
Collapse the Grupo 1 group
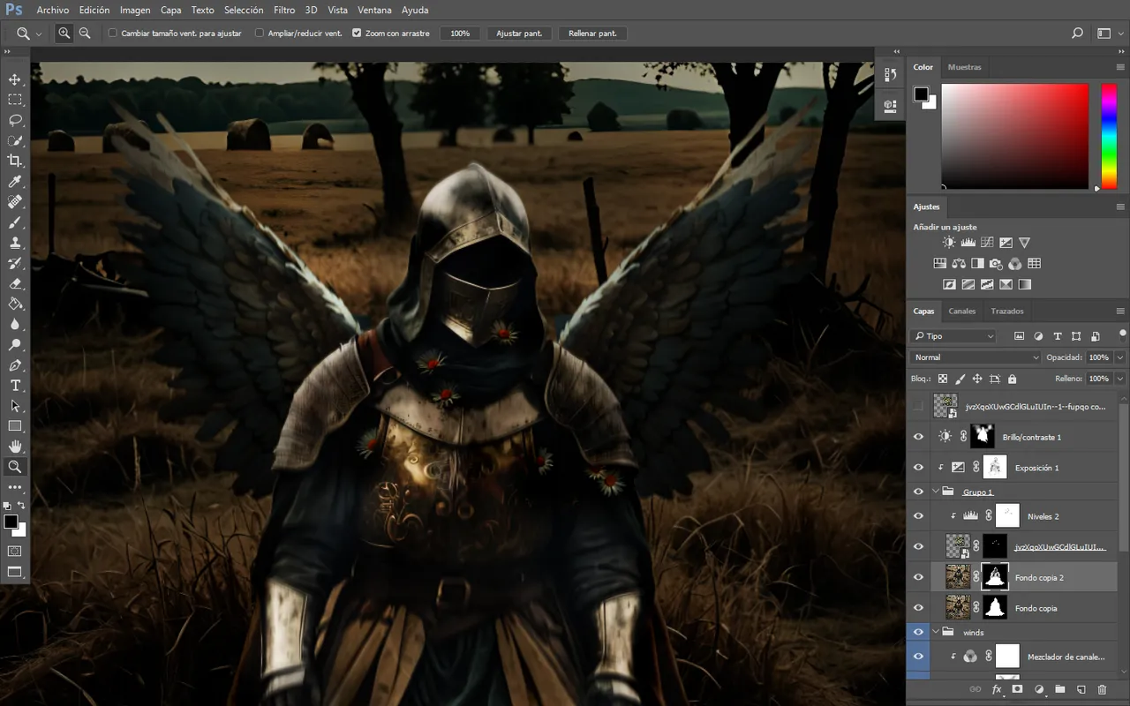(x=936, y=492)
